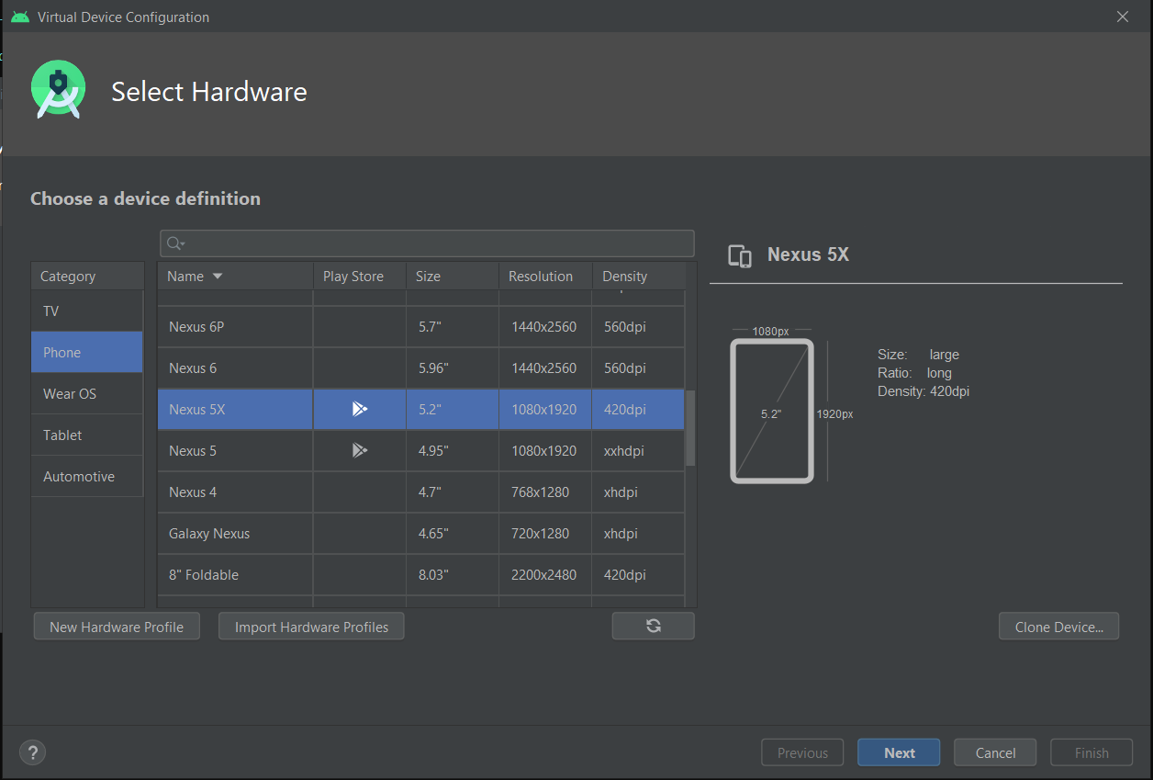The image size is (1153, 780).
Task: Click the Next button
Action: [x=900, y=752]
